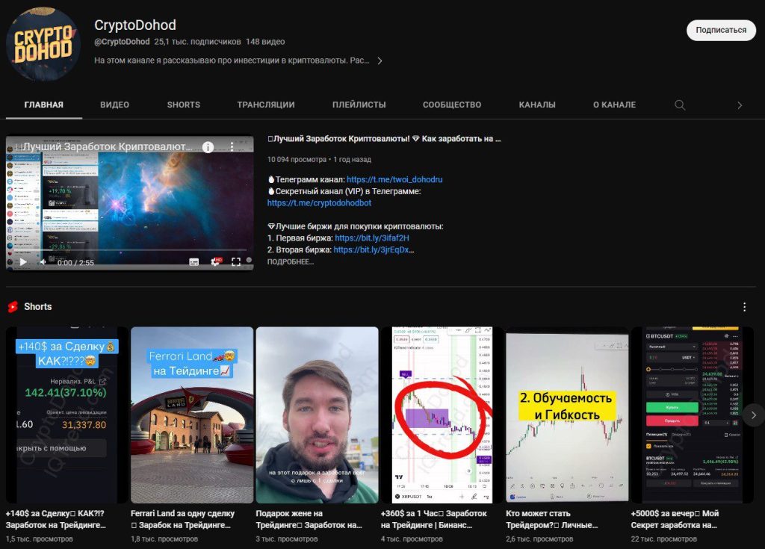Click the info card icon on video
Viewport: 765px width, 549px height.
208,147
